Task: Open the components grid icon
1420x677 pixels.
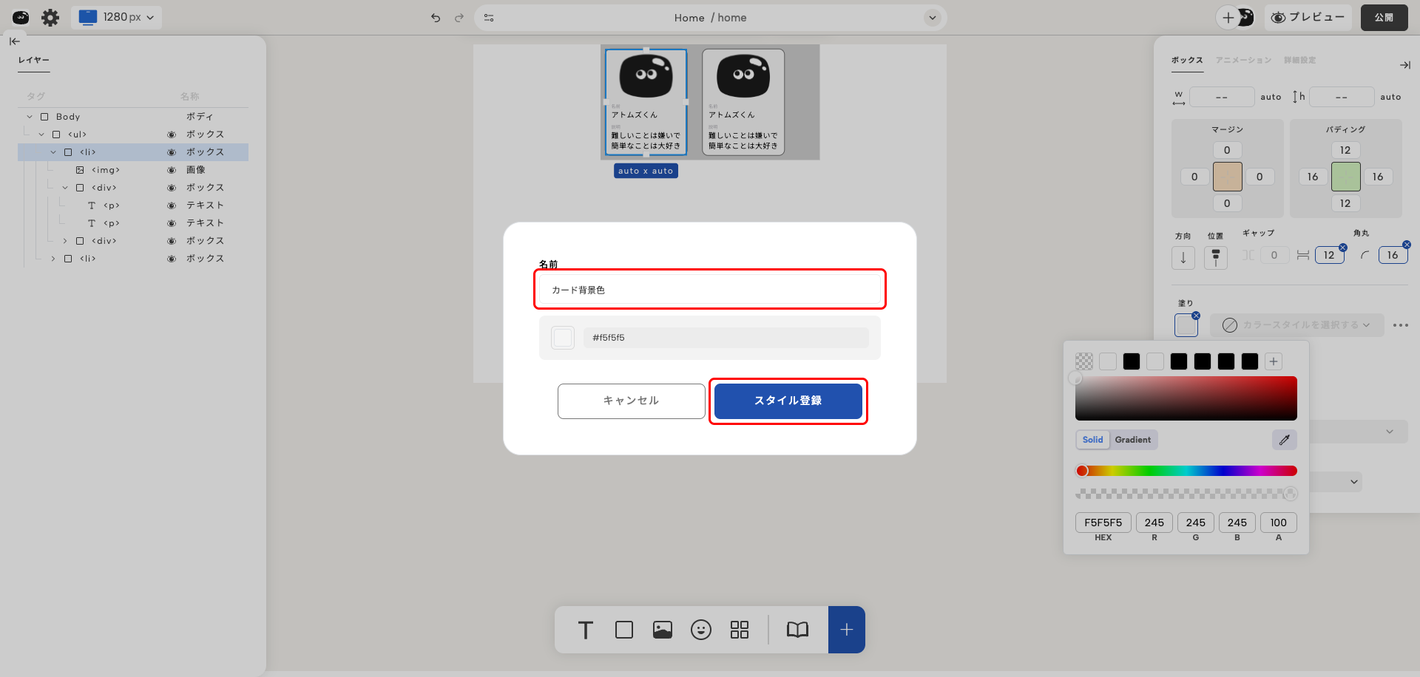Action: click(x=739, y=630)
